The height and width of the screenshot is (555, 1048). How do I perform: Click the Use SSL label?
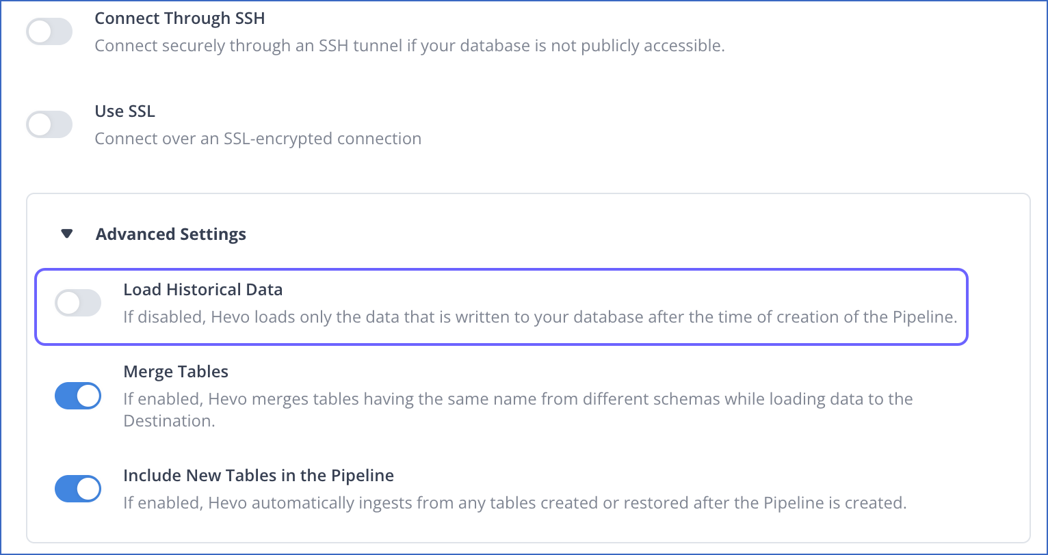tap(125, 111)
